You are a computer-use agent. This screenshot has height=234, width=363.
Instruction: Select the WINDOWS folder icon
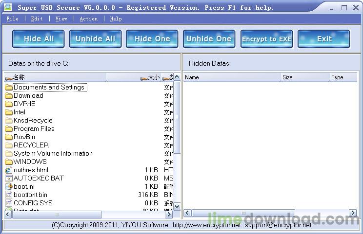point(9,162)
